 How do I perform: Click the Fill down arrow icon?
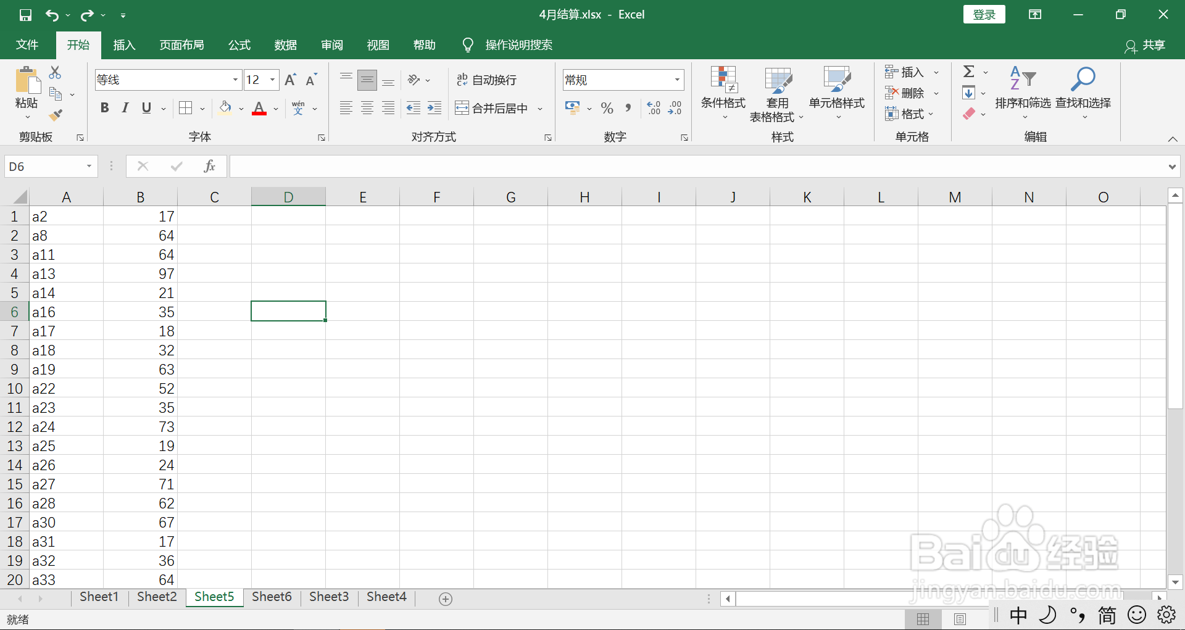(x=969, y=93)
